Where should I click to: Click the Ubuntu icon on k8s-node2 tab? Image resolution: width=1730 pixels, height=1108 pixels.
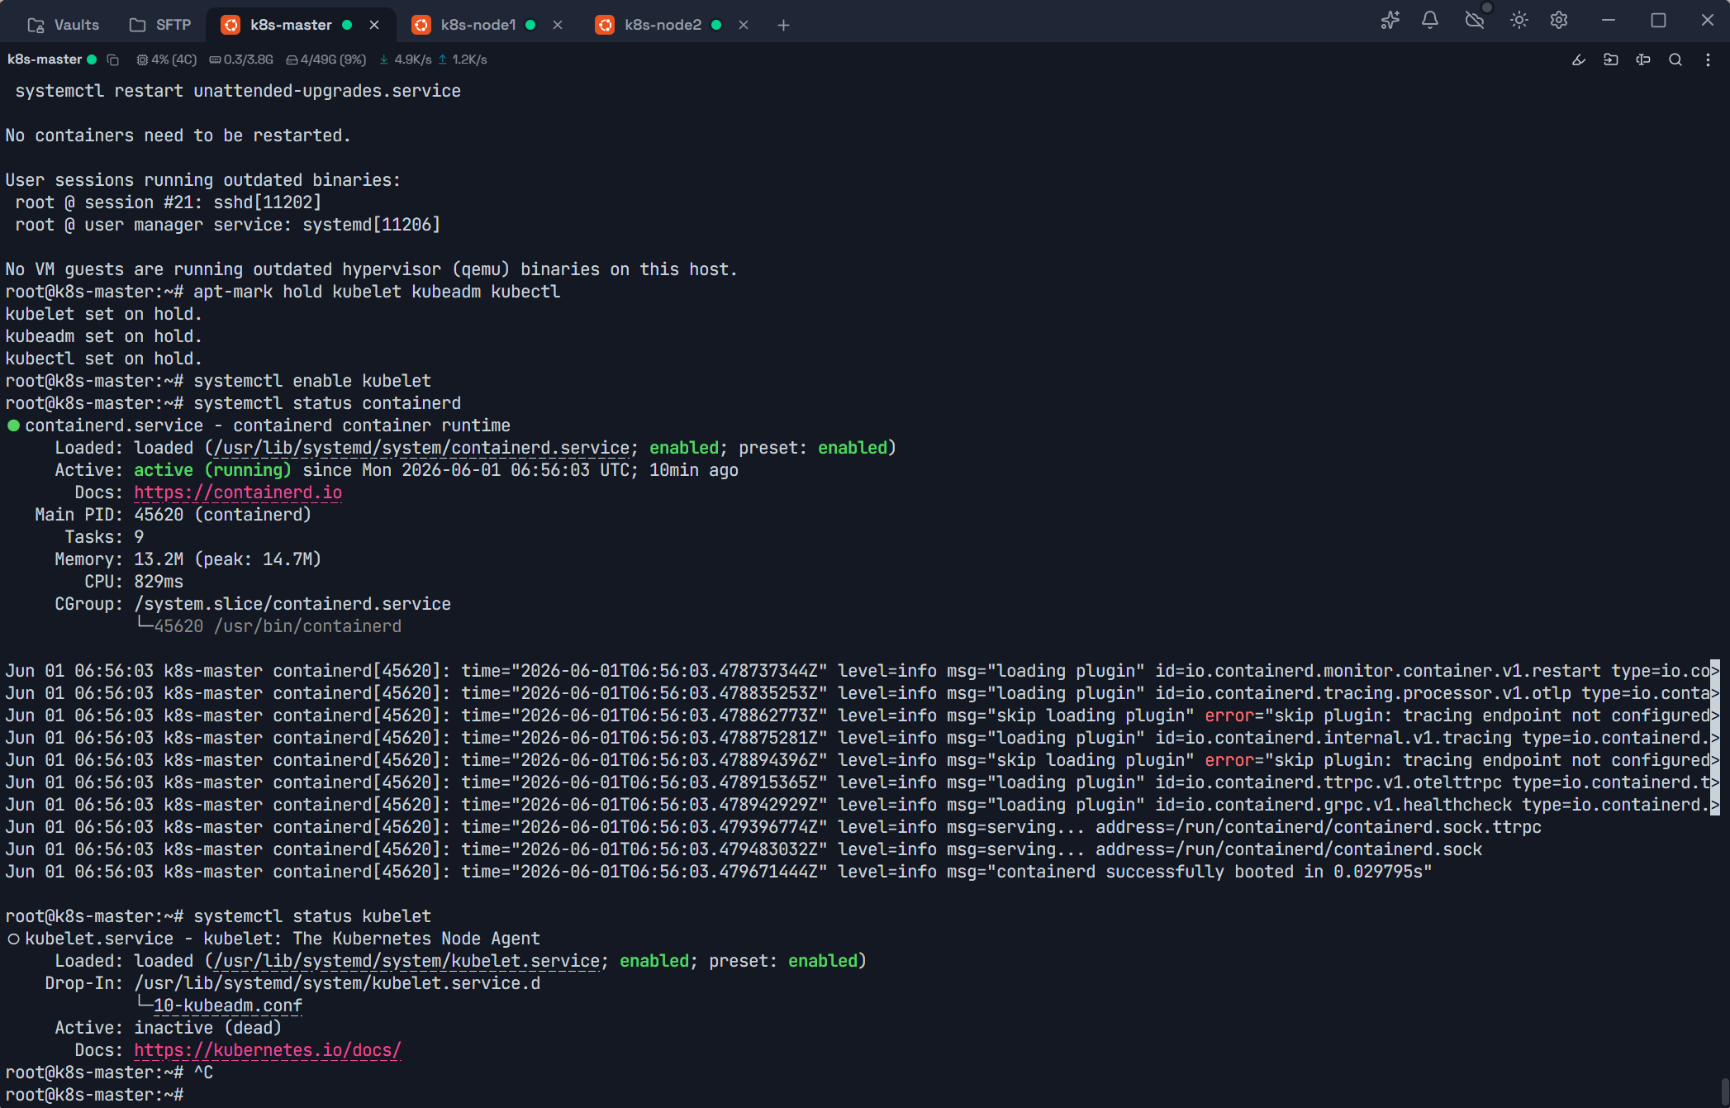click(x=605, y=25)
